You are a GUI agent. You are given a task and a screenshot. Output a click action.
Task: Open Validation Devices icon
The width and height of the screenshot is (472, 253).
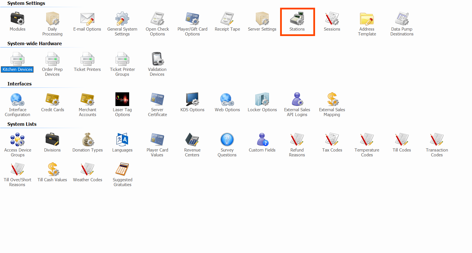click(x=157, y=59)
